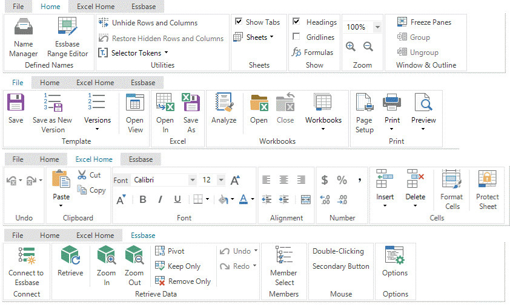Toggle the Show Tabs checkbox

tap(239, 21)
